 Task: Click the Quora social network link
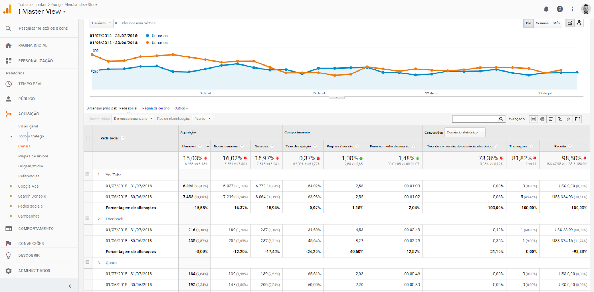111,263
